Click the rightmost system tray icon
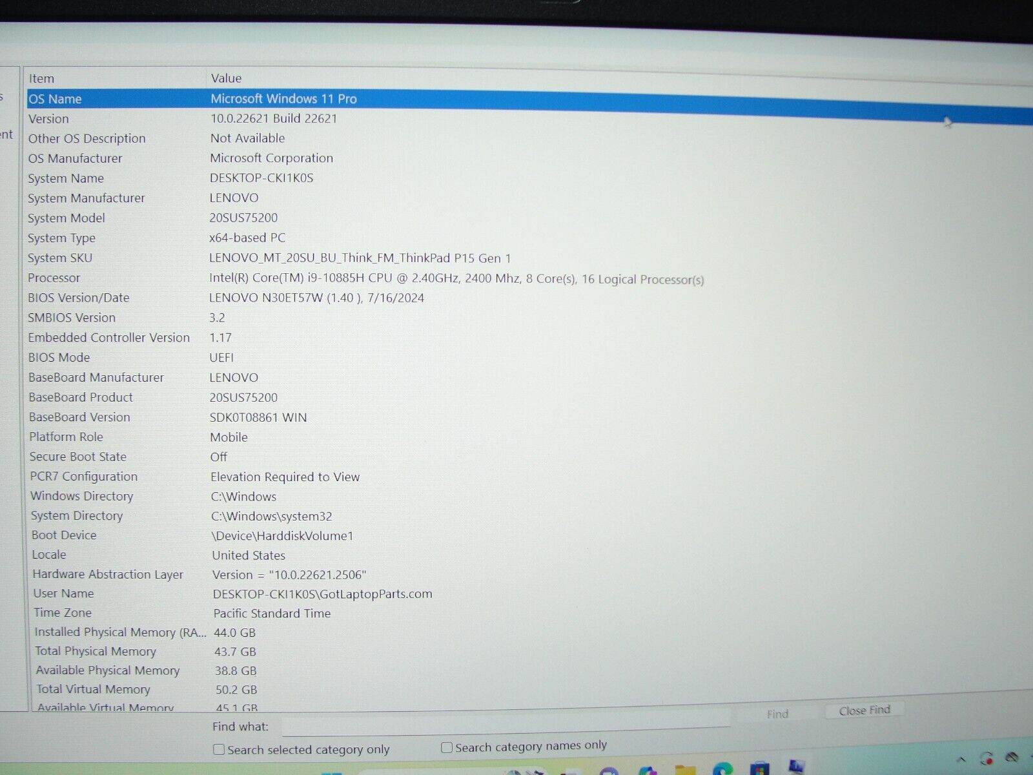 click(x=1012, y=757)
